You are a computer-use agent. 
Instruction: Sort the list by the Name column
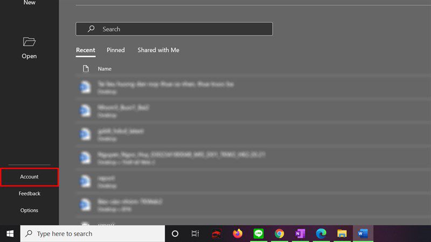coord(105,69)
